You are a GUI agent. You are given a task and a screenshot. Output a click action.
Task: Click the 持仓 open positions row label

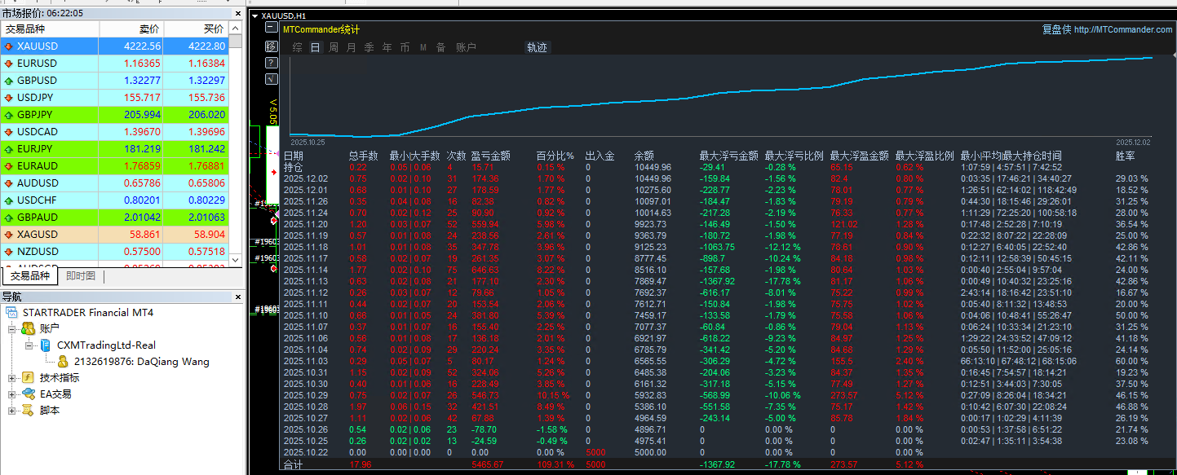pos(293,167)
